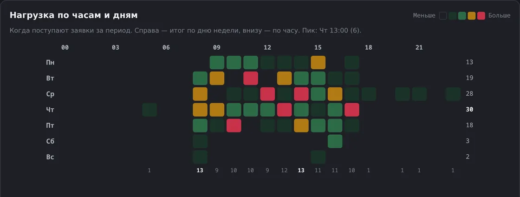Viewport: 520px width, 197px height.
Task: Select the green Saturday 16:00 cell
Action: pyautogui.click(x=335, y=141)
